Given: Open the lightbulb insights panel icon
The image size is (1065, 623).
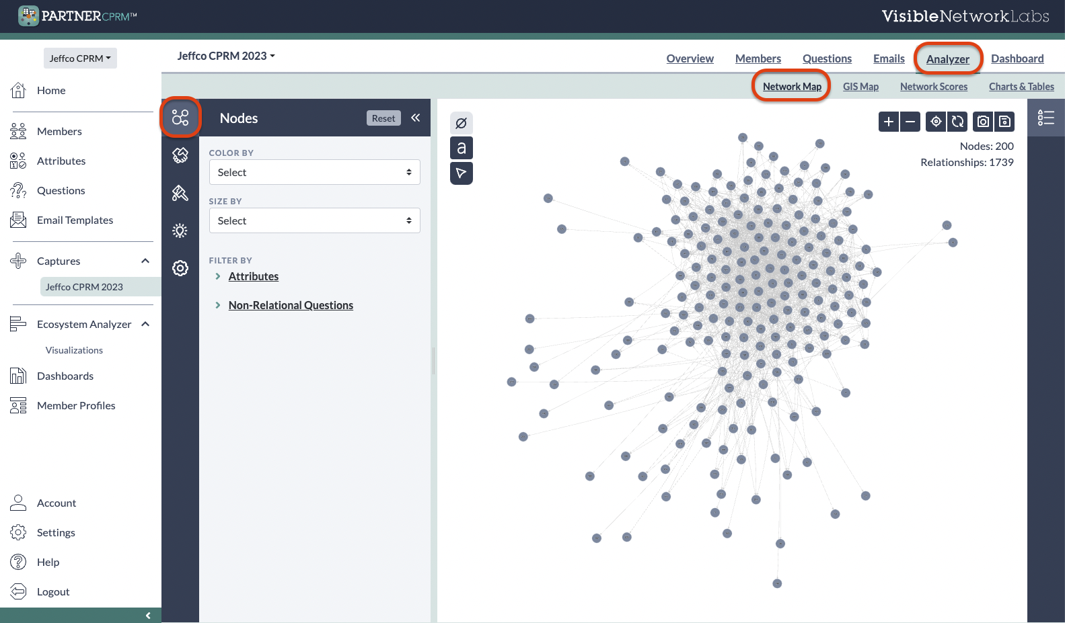Looking at the screenshot, I should [180, 231].
